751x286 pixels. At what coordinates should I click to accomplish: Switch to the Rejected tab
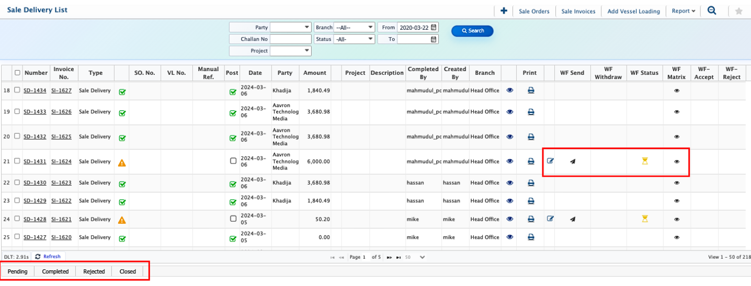(94, 271)
